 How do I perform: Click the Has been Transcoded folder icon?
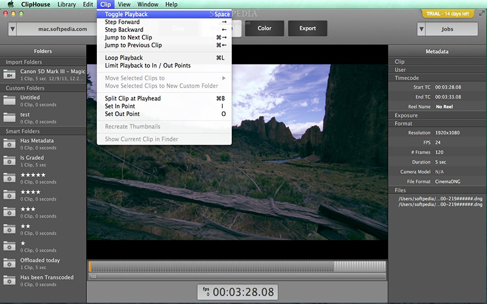(x=9, y=280)
